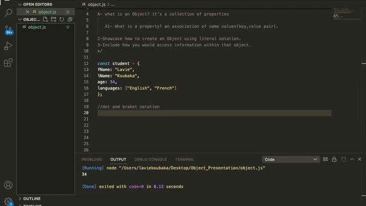Image resolution: width=366 pixels, height=206 pixels.
Task: Open the Source Control view
Action: (9, 30)
